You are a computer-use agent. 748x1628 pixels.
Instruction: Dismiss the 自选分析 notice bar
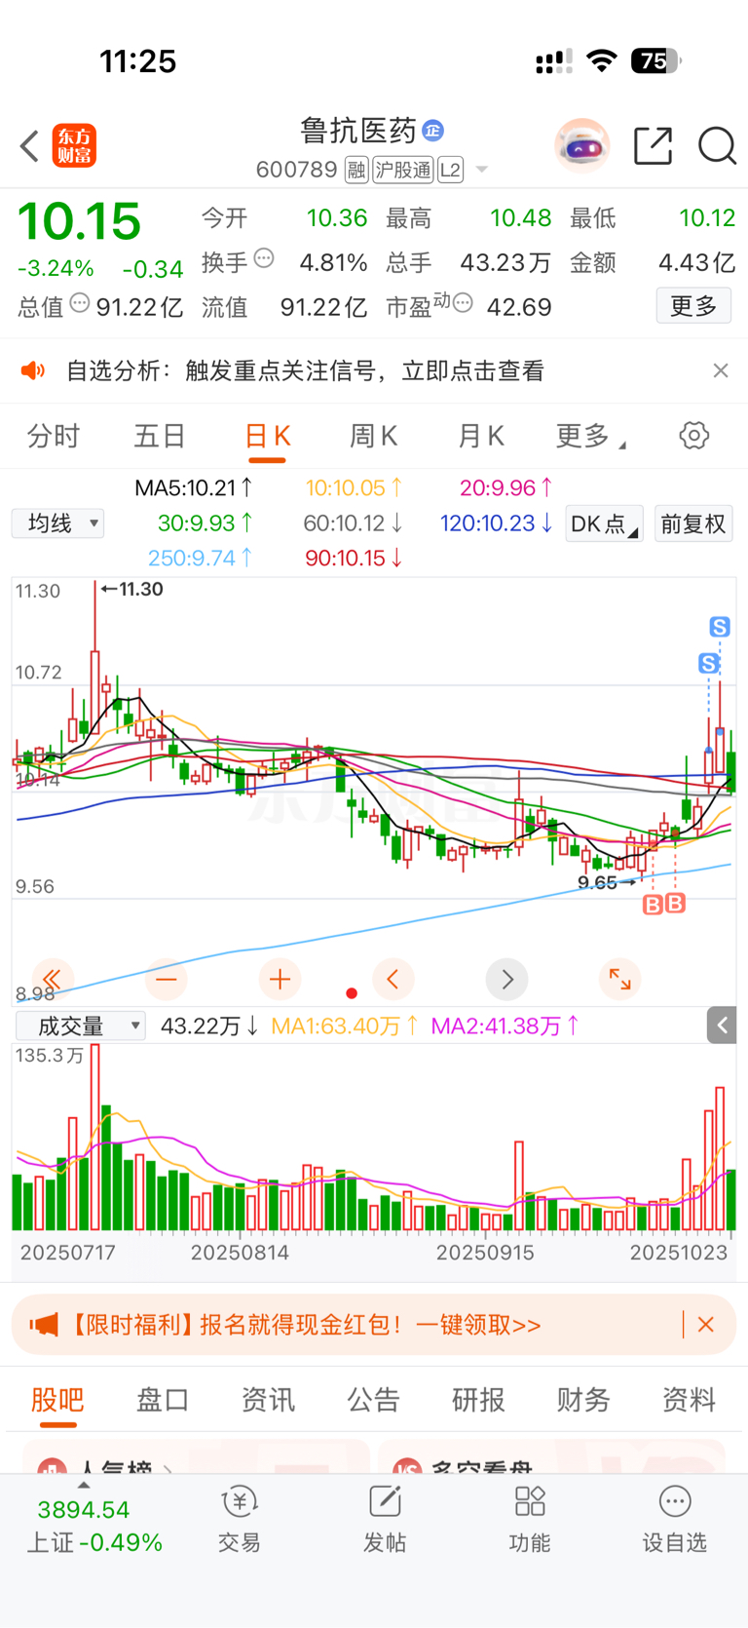click(x=721, y=370)
